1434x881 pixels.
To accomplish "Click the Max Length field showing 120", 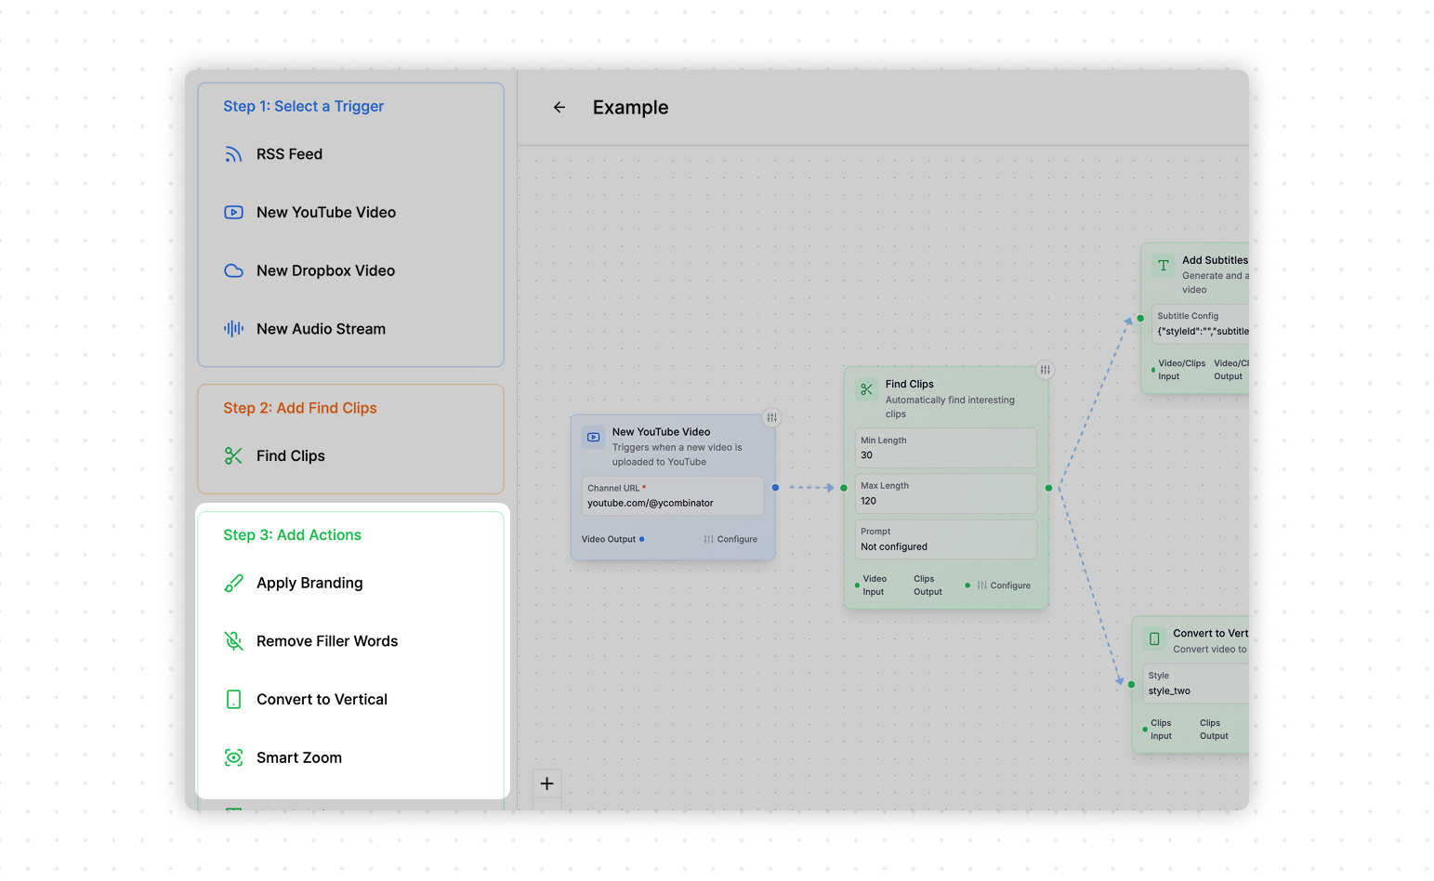I will point(946,494).
